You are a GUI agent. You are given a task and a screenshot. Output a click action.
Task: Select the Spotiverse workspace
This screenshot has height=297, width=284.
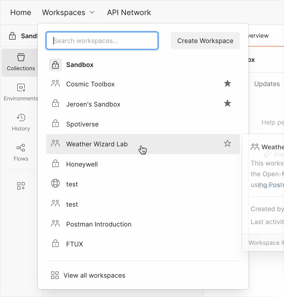pyautogui.click(x=82, y=124)
